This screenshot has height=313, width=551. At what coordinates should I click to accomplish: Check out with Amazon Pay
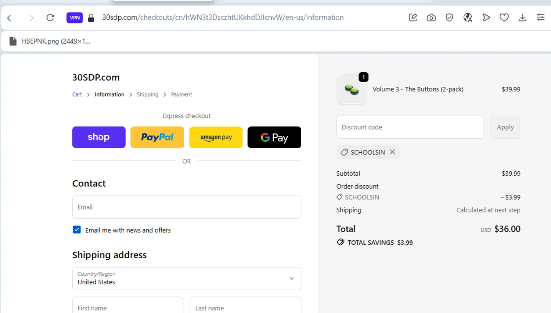(x=216, y=137)
